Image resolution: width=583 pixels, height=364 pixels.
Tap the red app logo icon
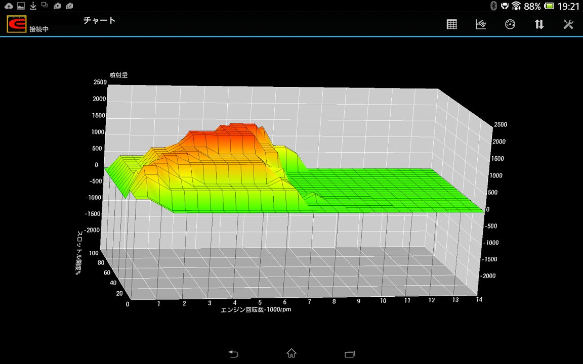point(16,24)
